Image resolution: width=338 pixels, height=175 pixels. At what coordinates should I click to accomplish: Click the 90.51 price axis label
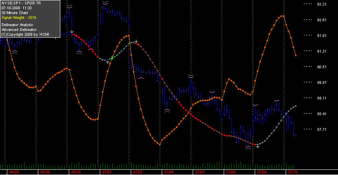coord(322,67)
